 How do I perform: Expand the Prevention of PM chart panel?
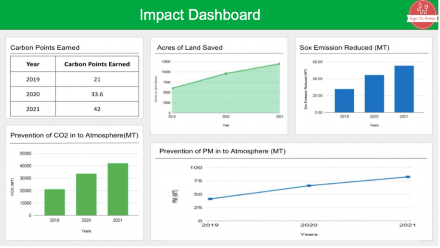[x=223, y=151]
